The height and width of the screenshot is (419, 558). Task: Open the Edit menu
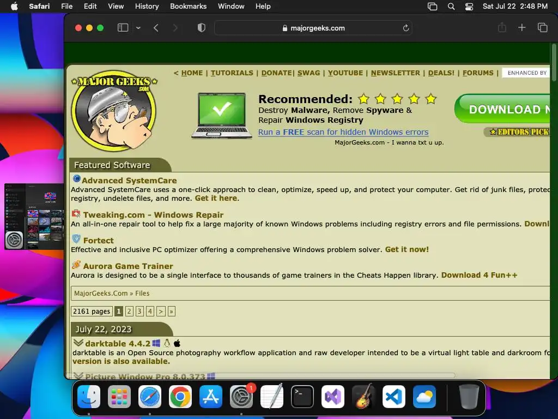click(x=90, y=7)
